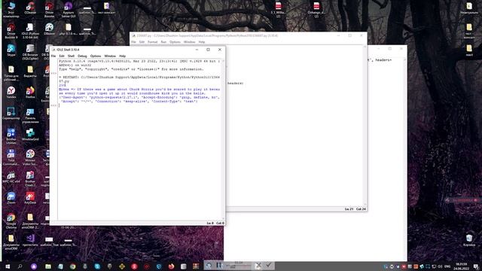Viewport: 482px width, 271px height.
Task: Select the DBeaver desktop icon
Action: coord(49,29)
